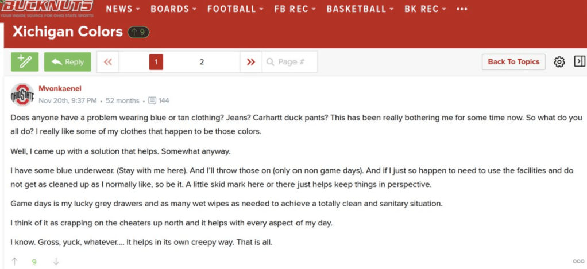Jump to last page with double right arrow
Viewport: 587px width, 269px height.
(x=250, y=62)
